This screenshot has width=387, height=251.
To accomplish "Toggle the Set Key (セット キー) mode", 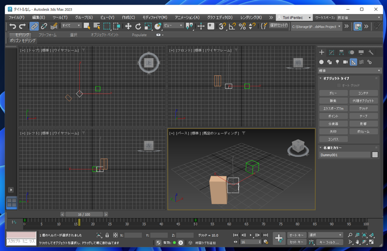I will pos(297,242).
